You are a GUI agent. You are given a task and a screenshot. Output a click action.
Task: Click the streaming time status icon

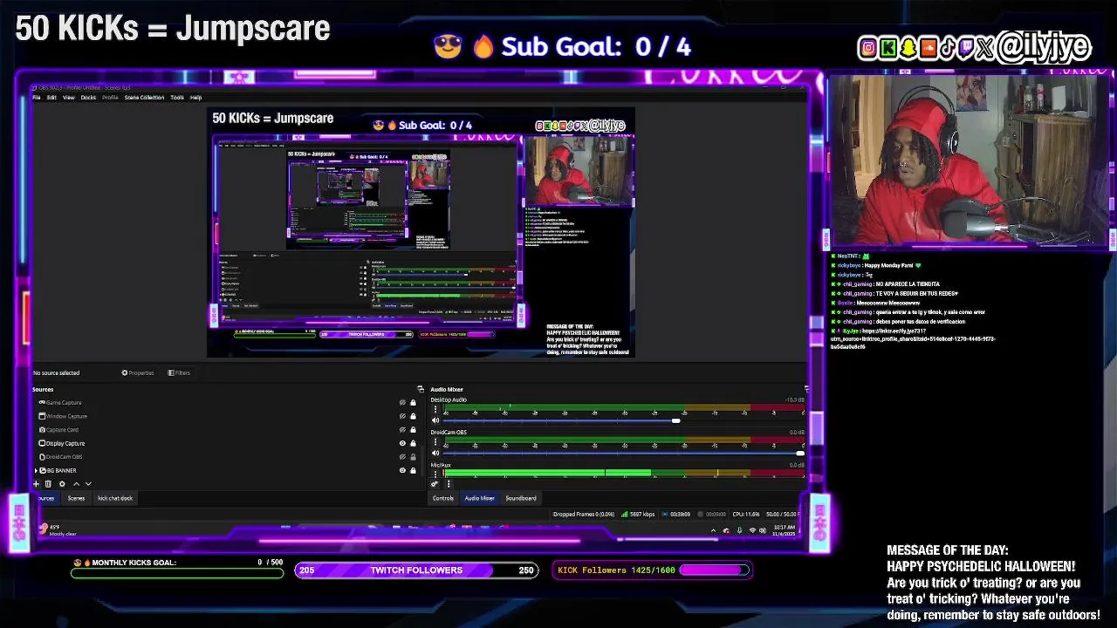coord(666,514)
